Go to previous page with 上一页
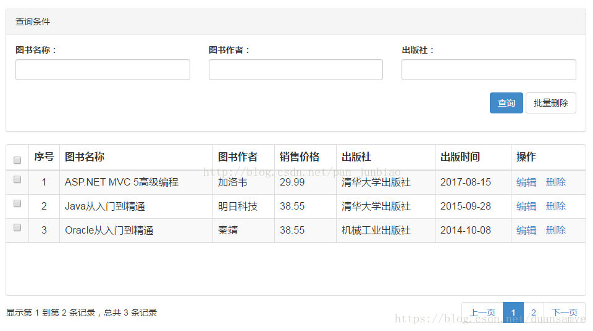593x331 pixels. pyautogui.click(x=482, y=313)
